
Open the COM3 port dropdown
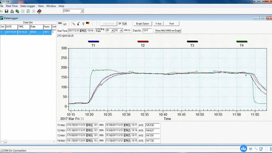[82, 11]
